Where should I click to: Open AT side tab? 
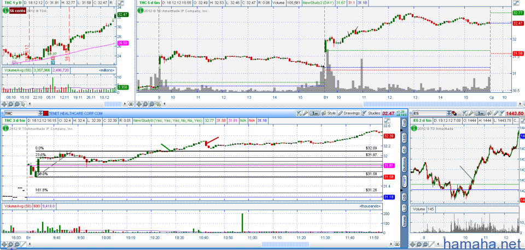(x=405, y=150)
